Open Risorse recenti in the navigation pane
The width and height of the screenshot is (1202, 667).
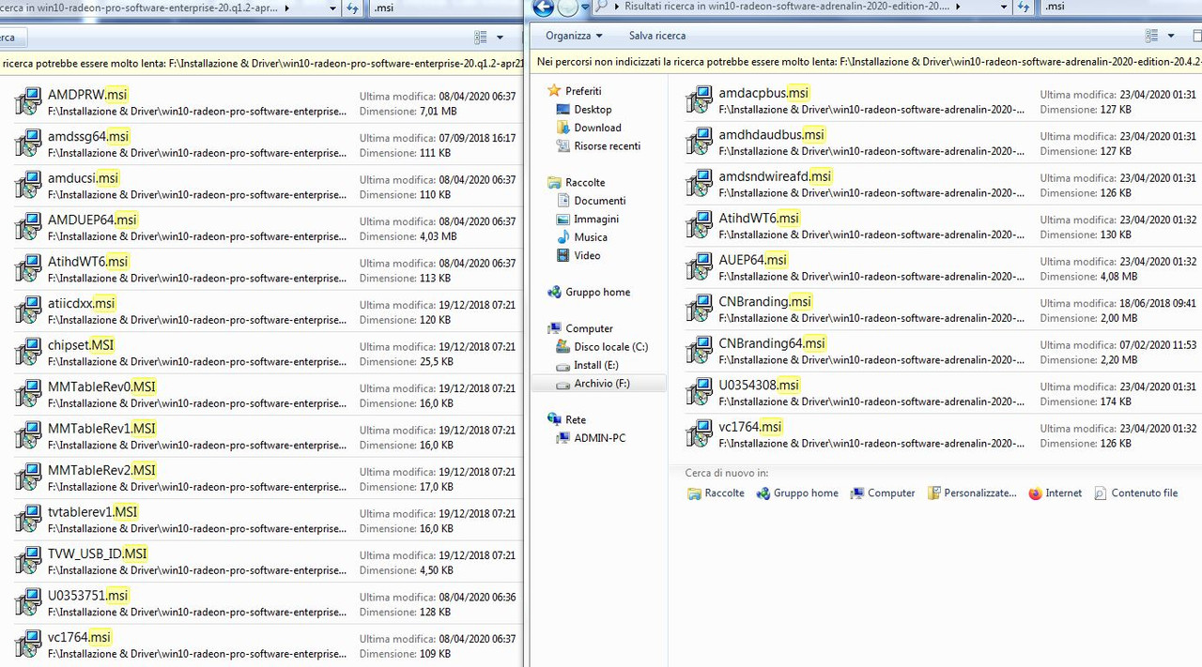tap(607, 146)
